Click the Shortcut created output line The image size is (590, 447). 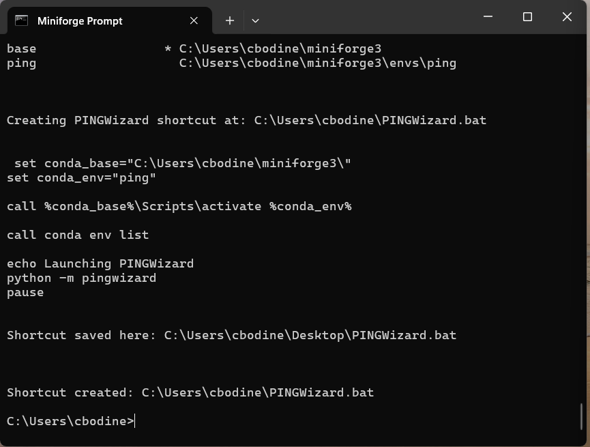pos(190,393)
